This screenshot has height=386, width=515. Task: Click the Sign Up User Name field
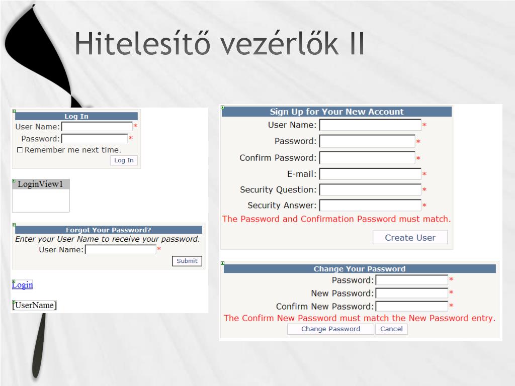click(370, 125)
